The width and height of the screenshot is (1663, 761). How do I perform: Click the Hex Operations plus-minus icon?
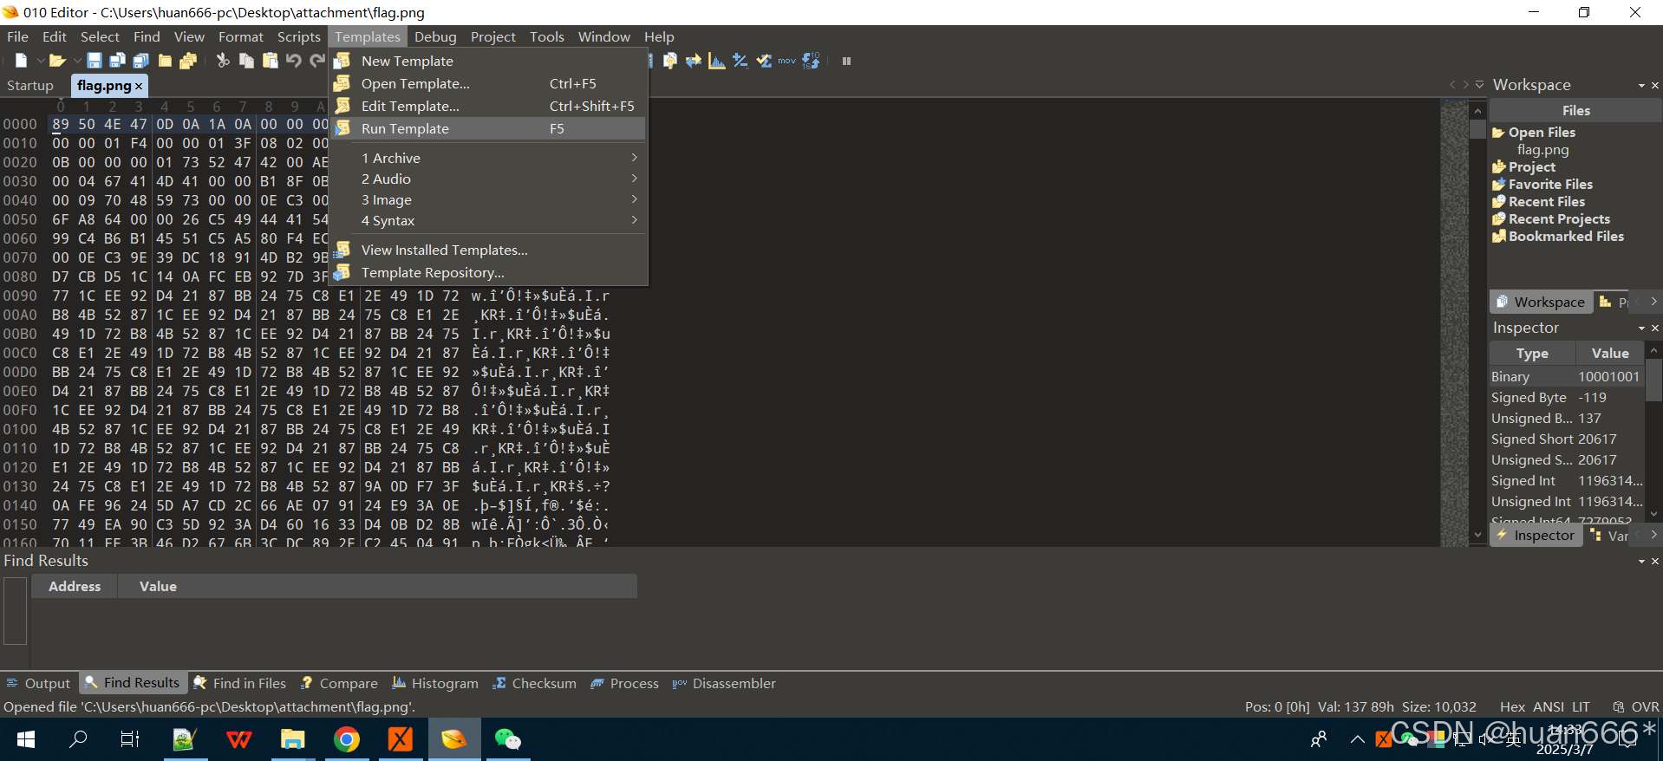(x=740, y=61)
